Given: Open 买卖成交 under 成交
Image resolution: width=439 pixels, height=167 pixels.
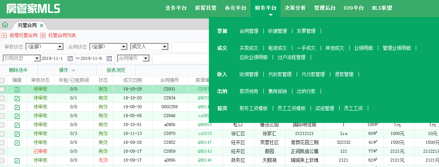Looking at the screenshot, I should (x=249, y=48).
